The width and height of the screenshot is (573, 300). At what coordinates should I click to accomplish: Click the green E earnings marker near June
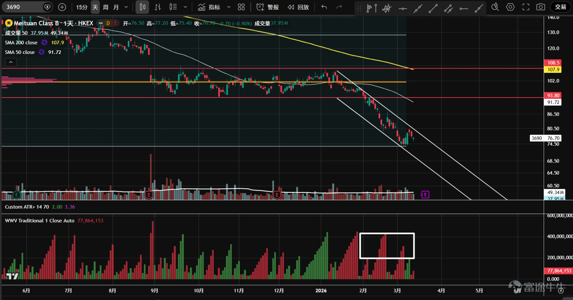pyautogui.click(x=16, y=195)
